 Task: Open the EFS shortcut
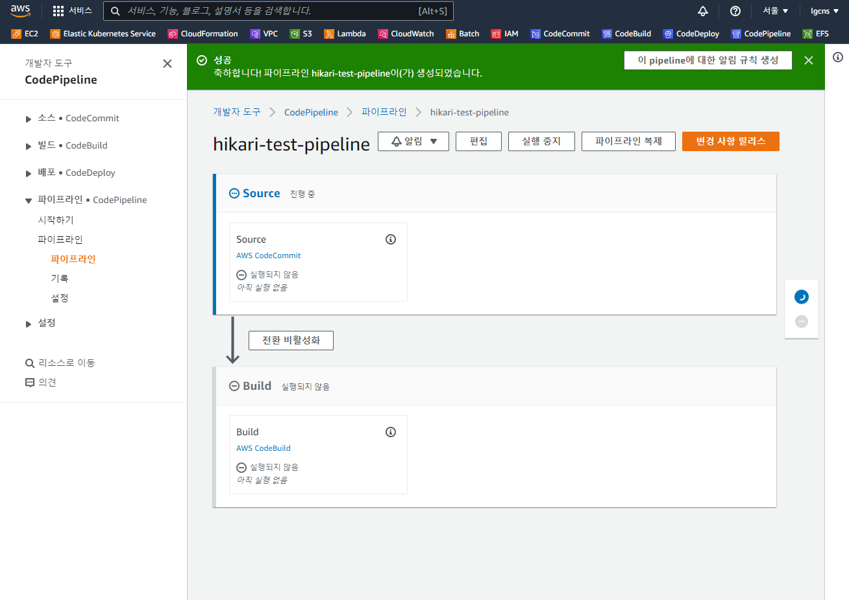816,34
